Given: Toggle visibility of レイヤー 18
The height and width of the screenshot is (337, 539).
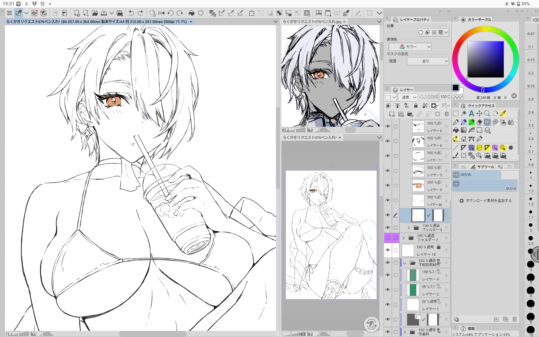Looking at the screenshot, I should click(x=388, y=250).
